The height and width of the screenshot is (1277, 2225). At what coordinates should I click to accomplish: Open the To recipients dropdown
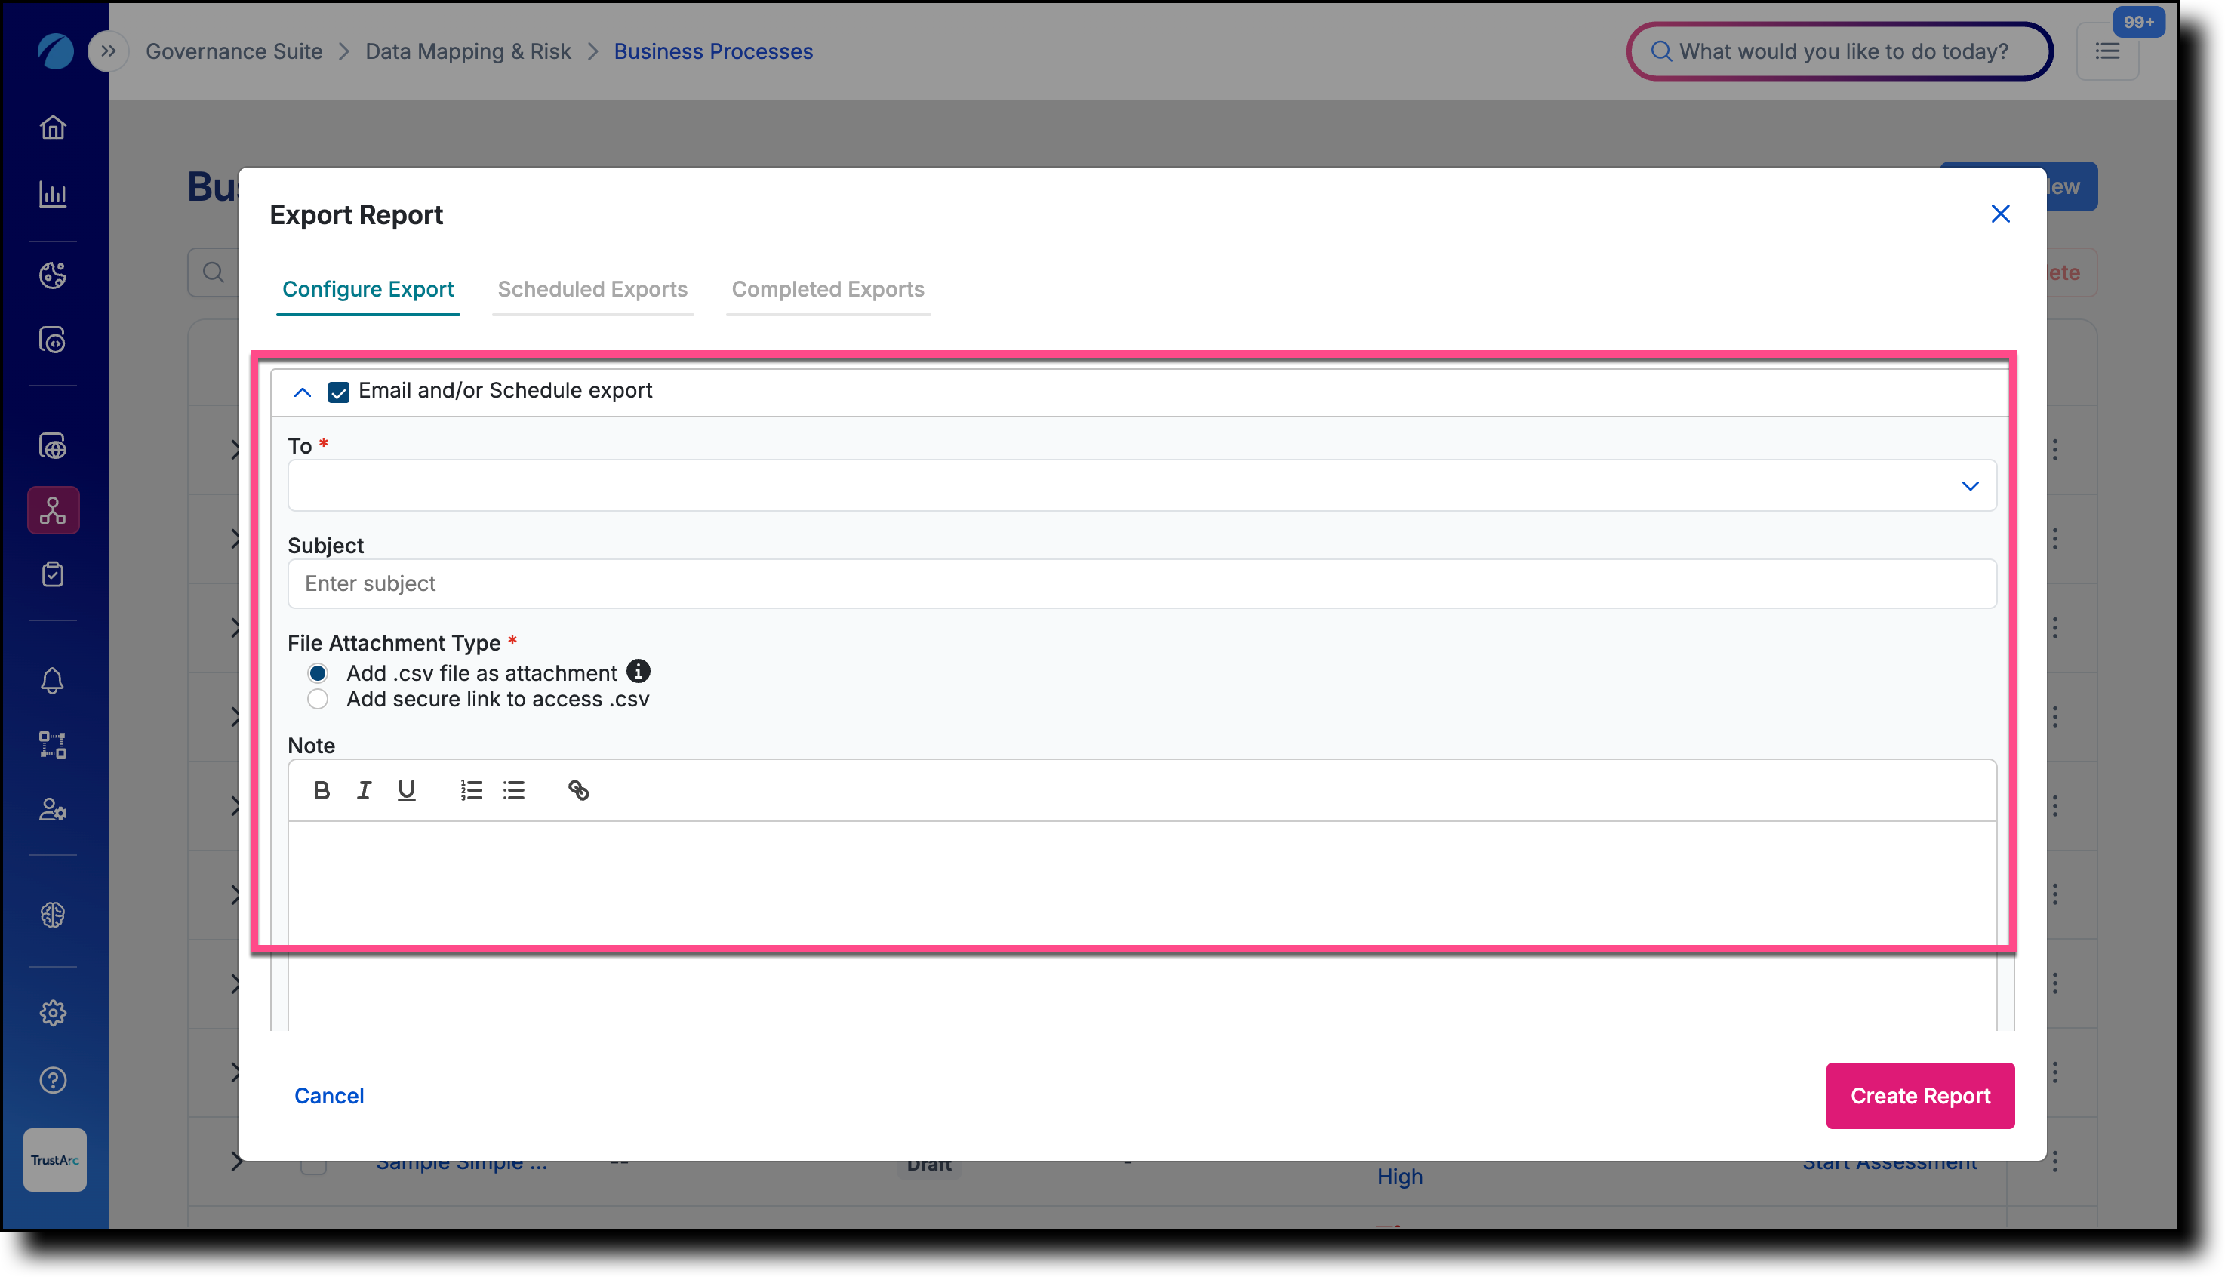pos(1142,485)
